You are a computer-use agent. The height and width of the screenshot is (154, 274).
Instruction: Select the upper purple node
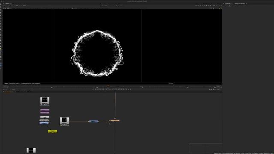pos(45,110)
